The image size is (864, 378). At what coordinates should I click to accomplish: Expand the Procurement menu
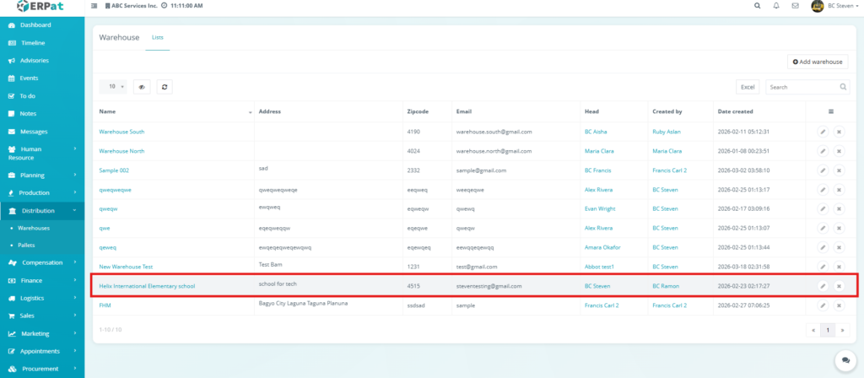(x=42, y=369)
